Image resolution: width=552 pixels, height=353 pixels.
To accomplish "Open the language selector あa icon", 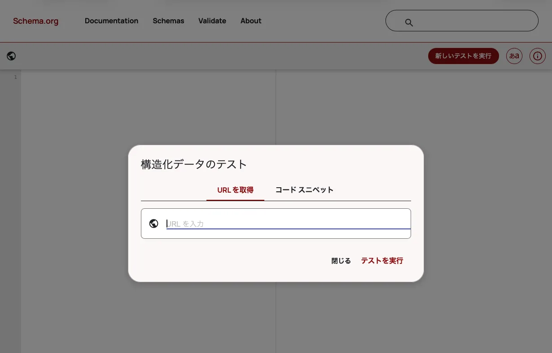I will [514, 56].
